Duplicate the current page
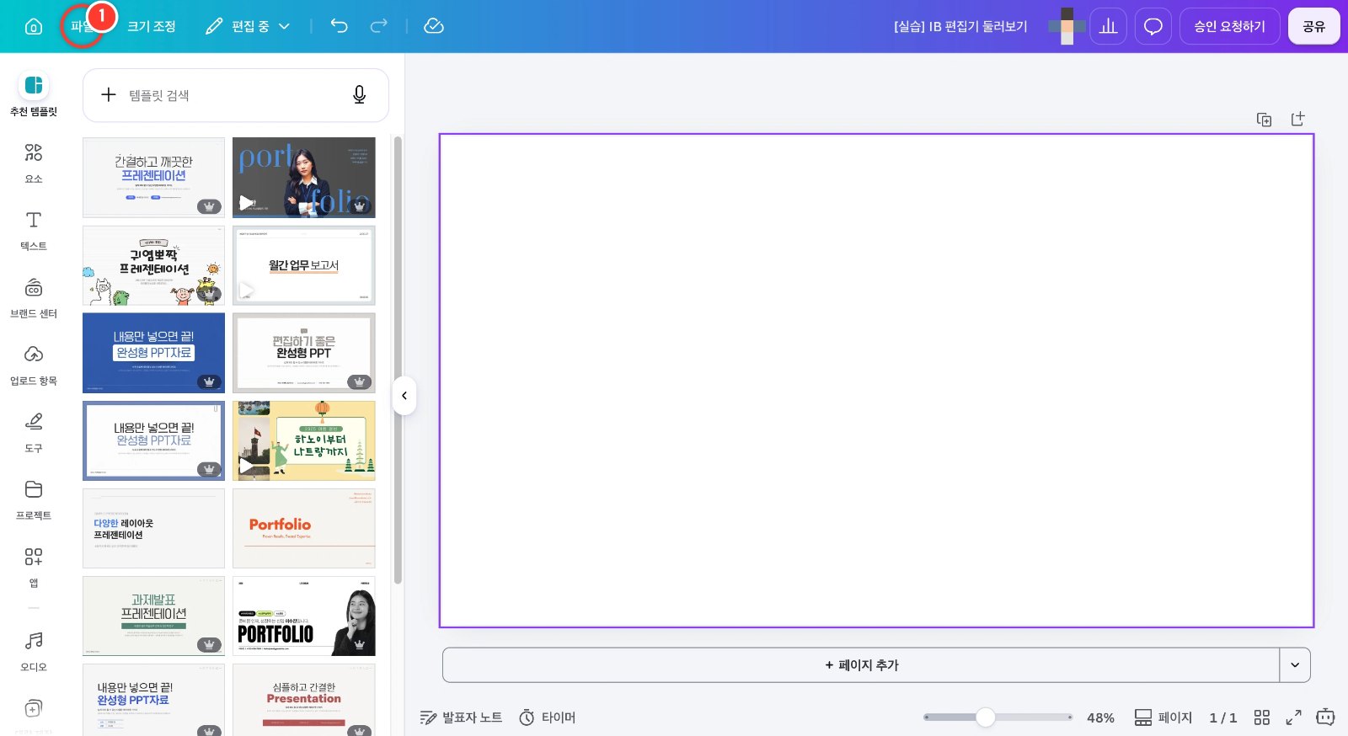The height and width of the screenshot is (736, 1348). [x=1264, y=120]
